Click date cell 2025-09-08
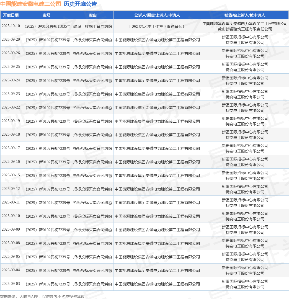This screenshot has width=289, height=299. pos(11,243)
